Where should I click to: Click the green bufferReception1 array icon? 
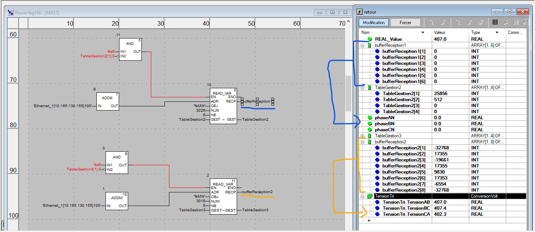pyautogui.click(x=369, y=45)
